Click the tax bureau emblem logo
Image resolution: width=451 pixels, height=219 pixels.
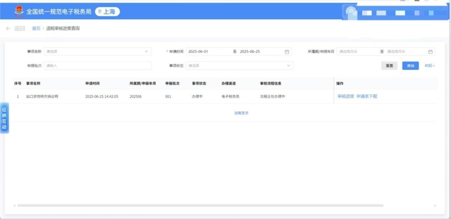(x=19, y=11)
